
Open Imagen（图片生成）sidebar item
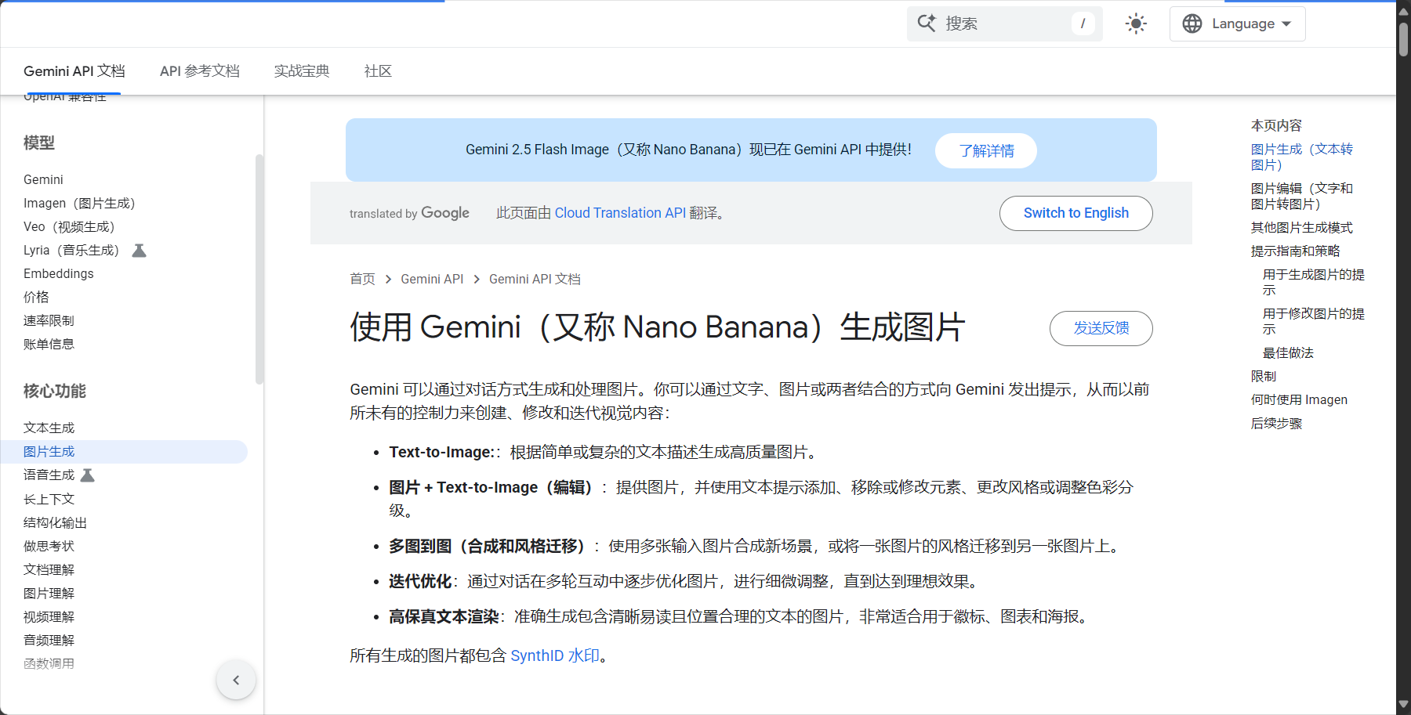pos(79,203)
